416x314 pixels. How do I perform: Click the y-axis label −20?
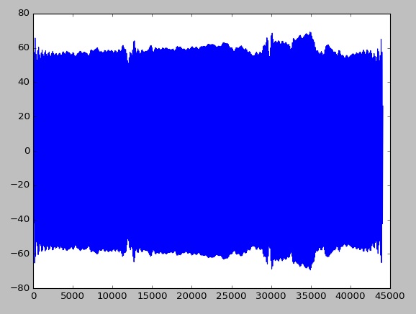coord(20,185)
